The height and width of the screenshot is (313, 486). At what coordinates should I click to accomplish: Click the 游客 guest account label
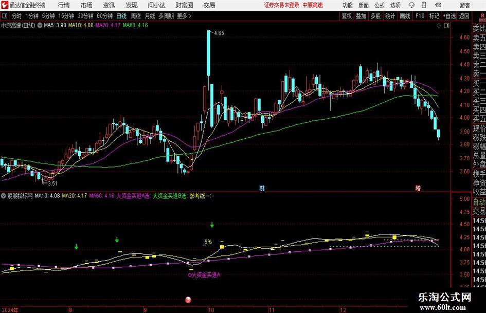pyautogui.click(x=464, y=5)
